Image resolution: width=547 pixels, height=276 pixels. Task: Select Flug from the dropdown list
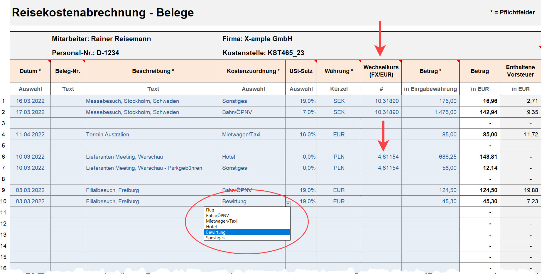point(210,210)
